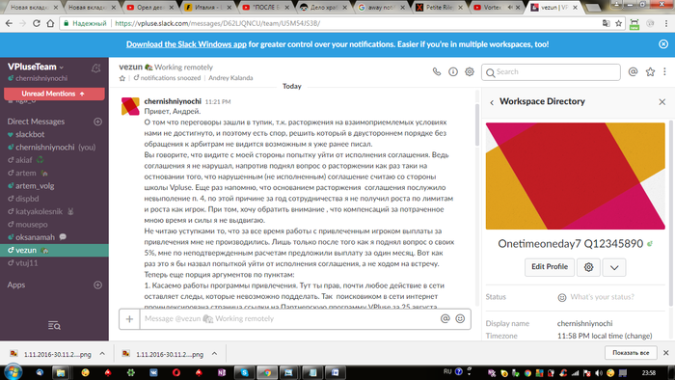Insert mention @ in message box
675x380 pixels.
(445, 318)
